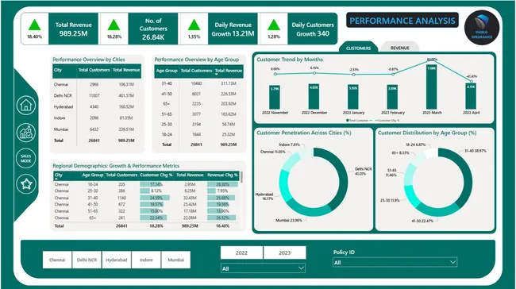Select the 18-24 row in age group table

(199, 134)
